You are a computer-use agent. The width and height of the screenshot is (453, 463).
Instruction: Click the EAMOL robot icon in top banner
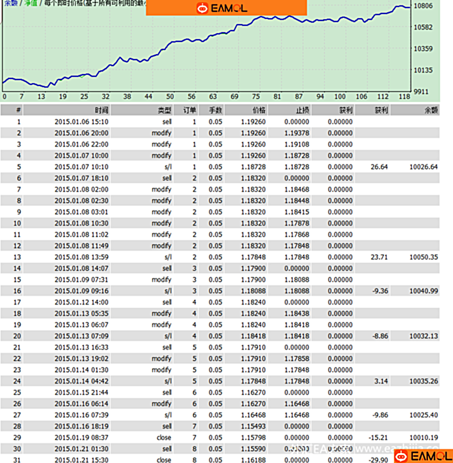click(202, 8)
